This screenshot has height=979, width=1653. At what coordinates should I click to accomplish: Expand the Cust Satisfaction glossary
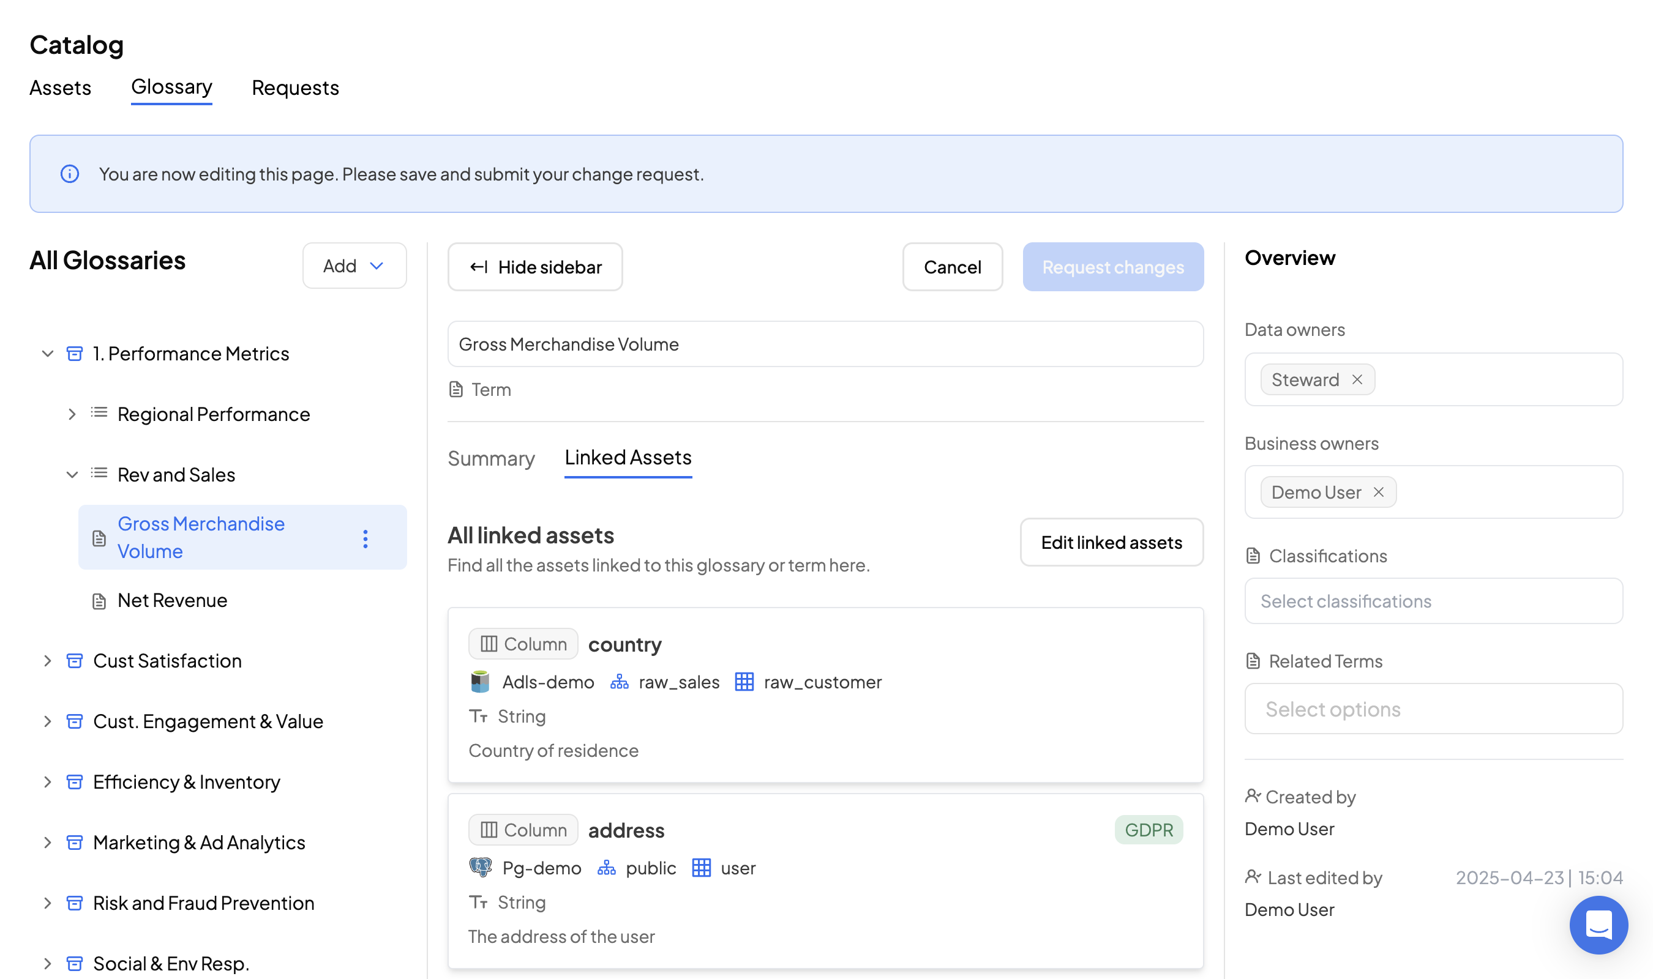click(48, 660)
